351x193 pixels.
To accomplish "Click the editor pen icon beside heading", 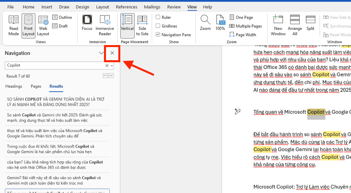I will pos(237,111).
